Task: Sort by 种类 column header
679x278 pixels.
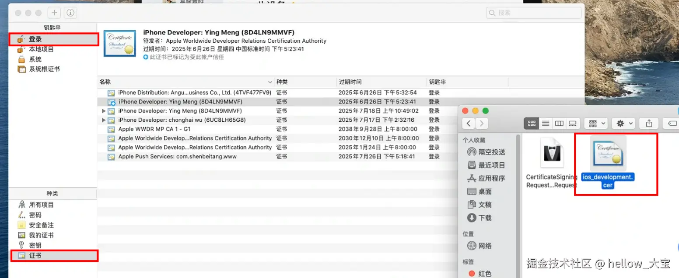Action: [x=305, y=82]
